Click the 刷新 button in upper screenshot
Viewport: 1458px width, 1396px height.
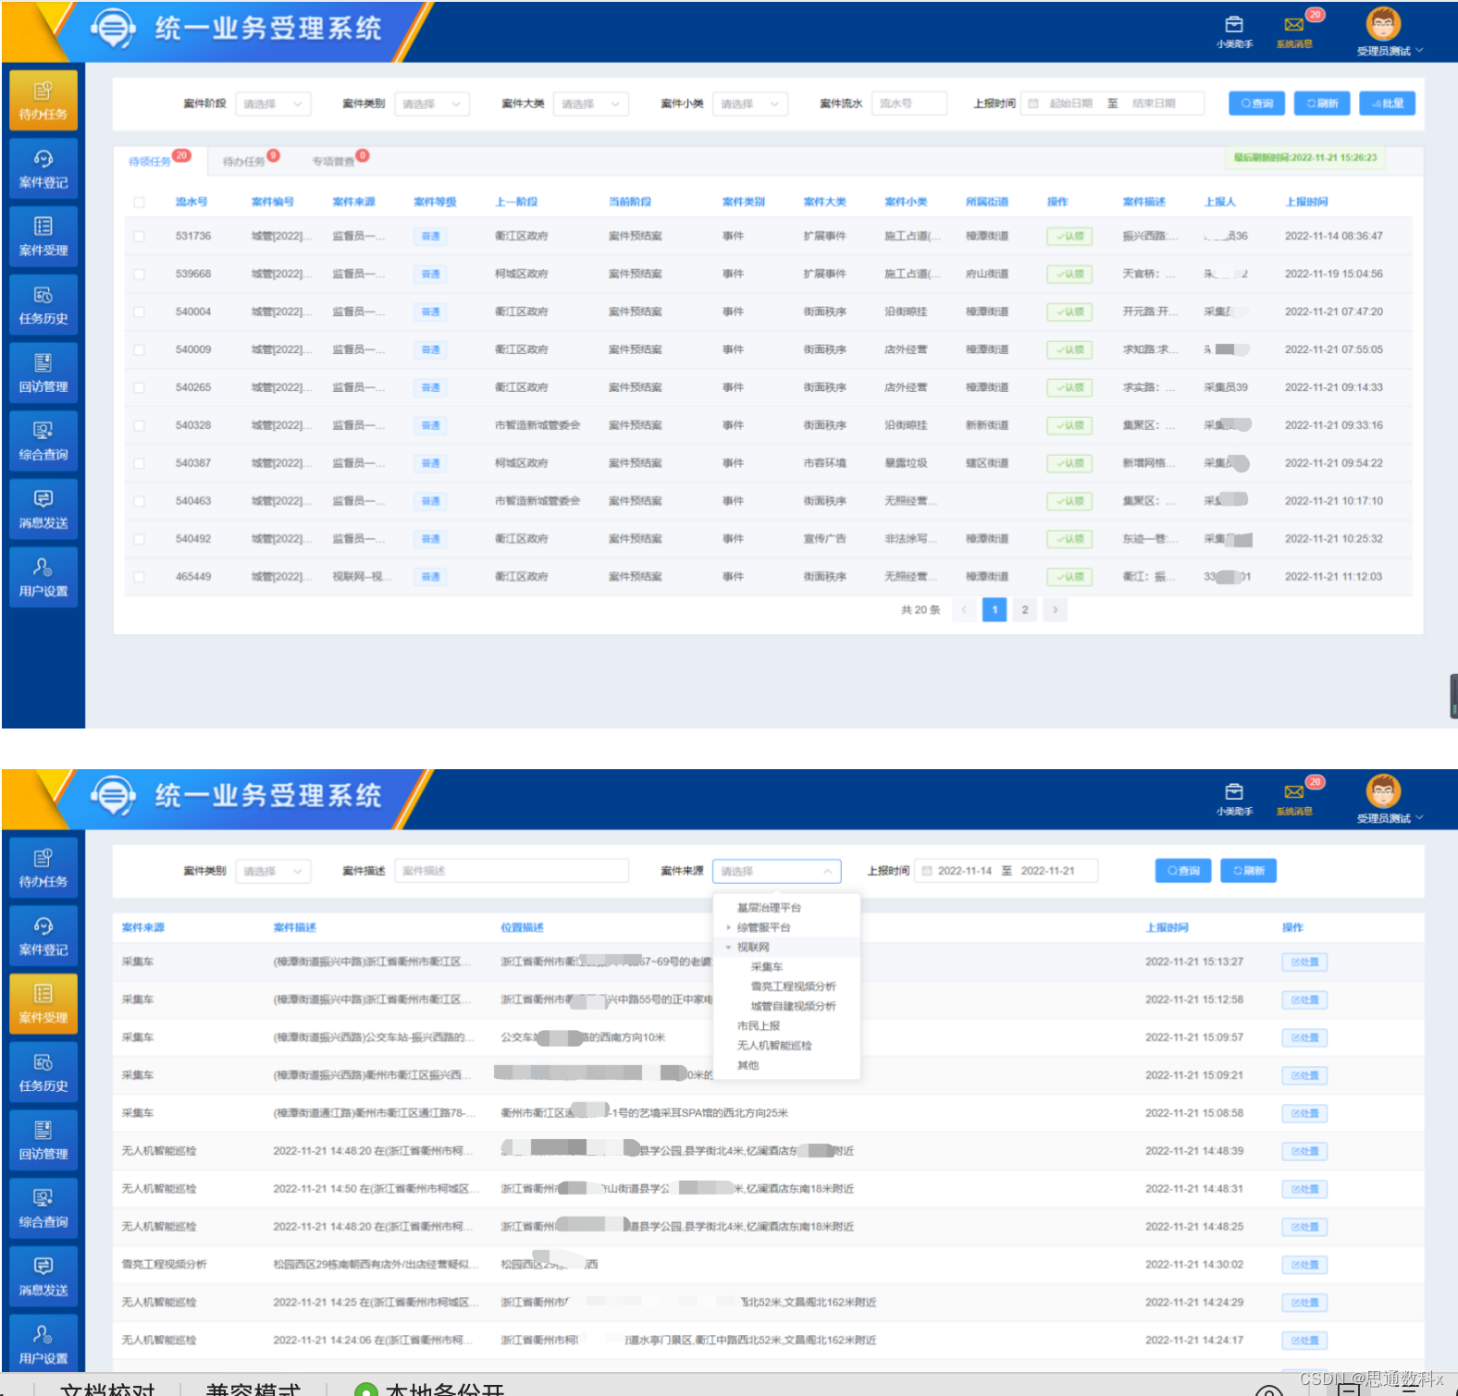(1322, 104)
